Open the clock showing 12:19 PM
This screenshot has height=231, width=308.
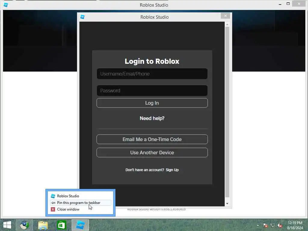tap(295, 225)
